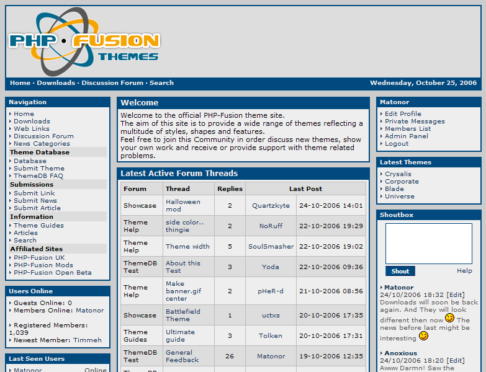Viewport: 486px width, 372px height.
Task: Open the 'Halloween mod' thread
Action: point(183,205)
